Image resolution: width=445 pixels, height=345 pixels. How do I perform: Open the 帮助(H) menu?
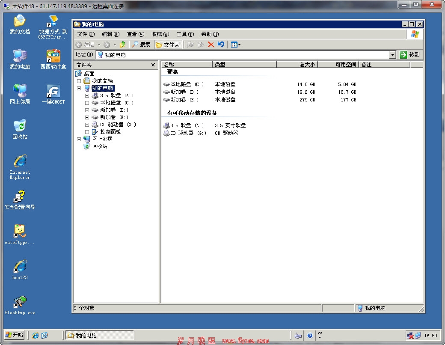point(210,34)
